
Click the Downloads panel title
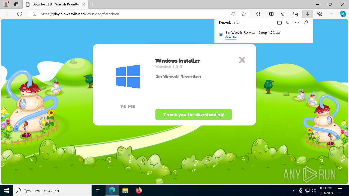(228, 23)
